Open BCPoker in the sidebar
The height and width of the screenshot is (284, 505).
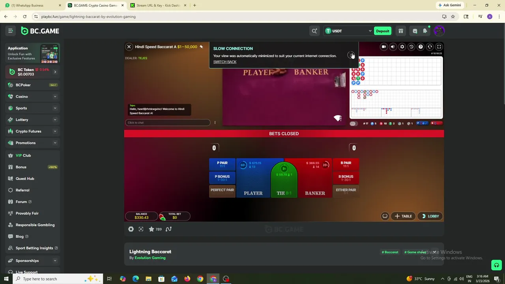tap(33, 85)
